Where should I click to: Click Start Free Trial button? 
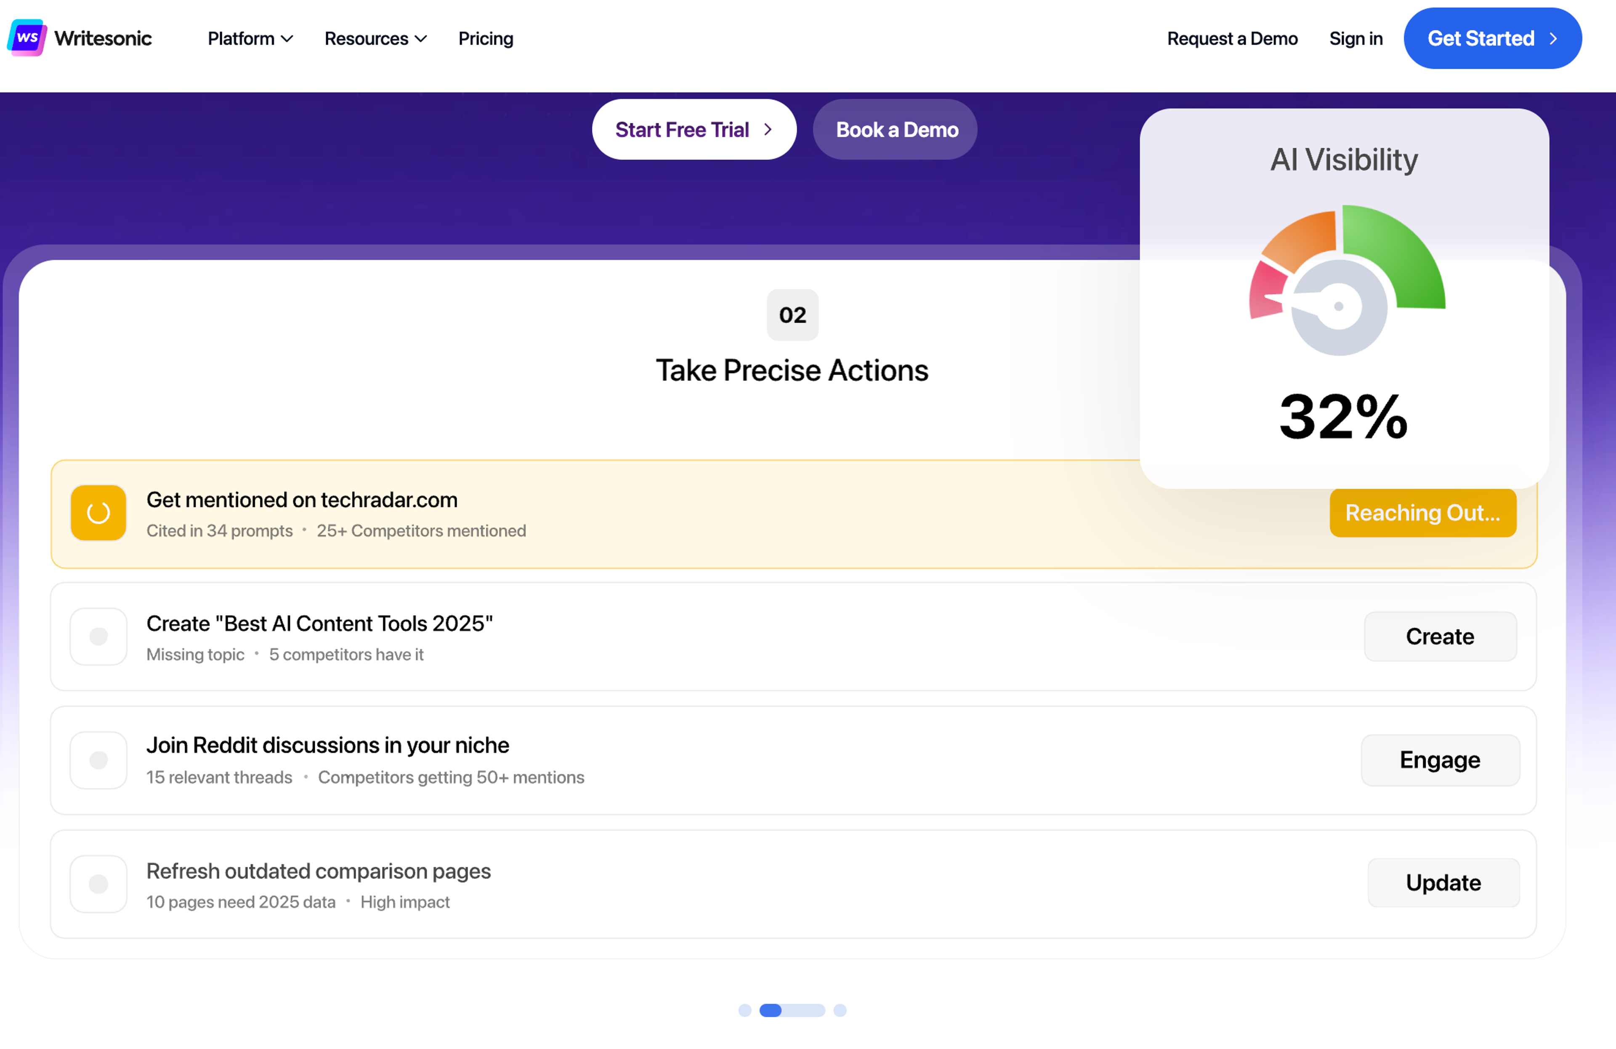pos(694,130)
